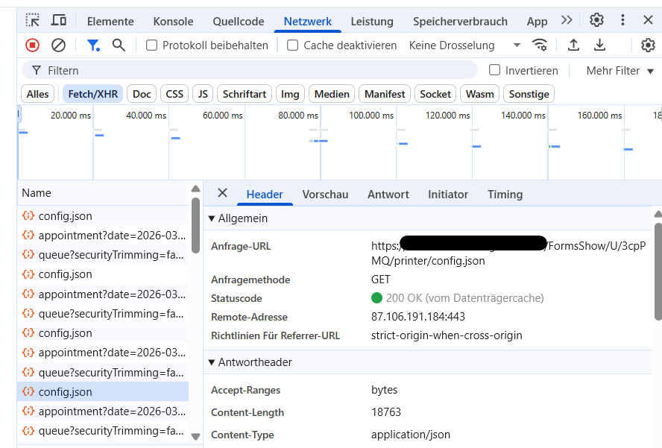This screenshot has width=662, height=448.
Task: Toggle the Schriftart filter chip
Action: [245, 94]
